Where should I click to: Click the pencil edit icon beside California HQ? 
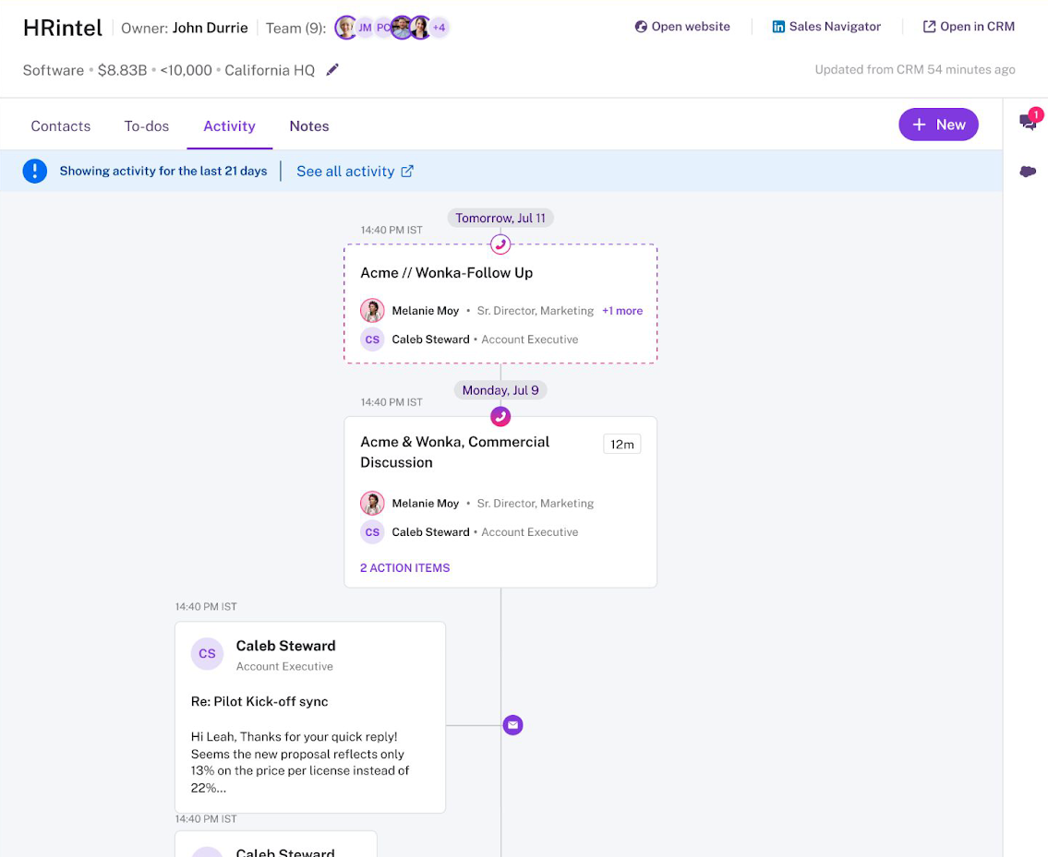pyautogui.click(x=332, y=69)
